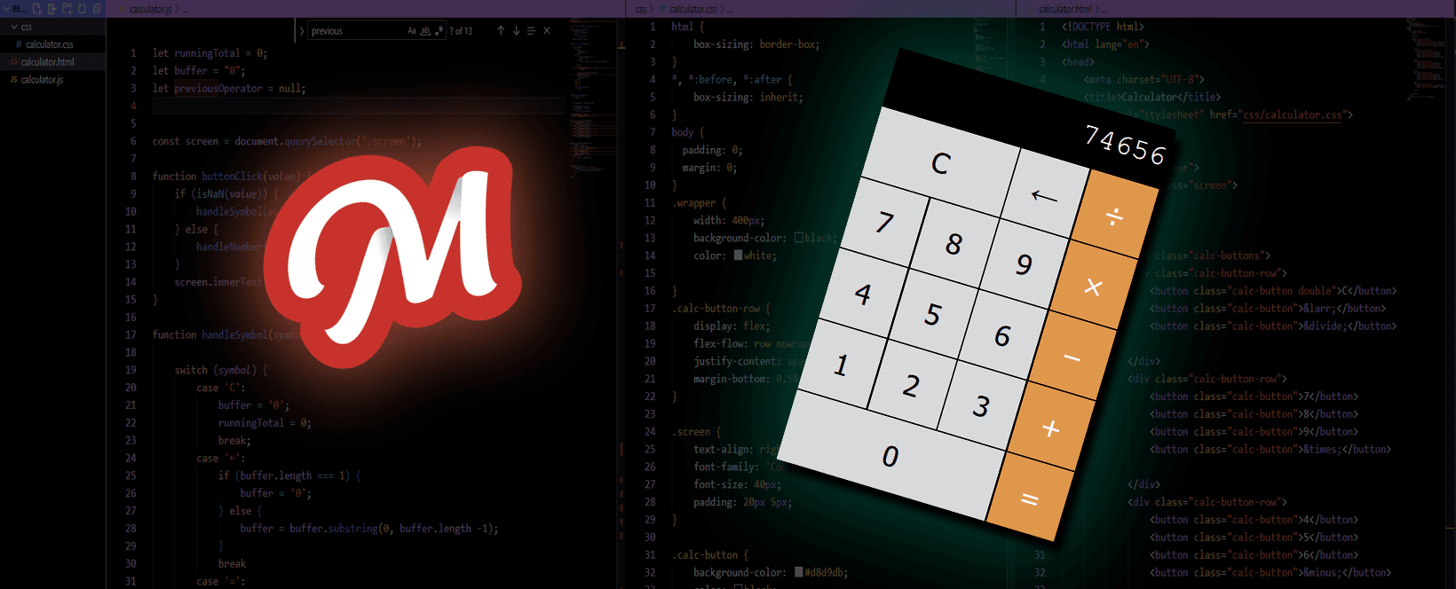Toggle Match Case in find widget
Viewport: 1456px width, 589px height.
[x=412, y=31]
